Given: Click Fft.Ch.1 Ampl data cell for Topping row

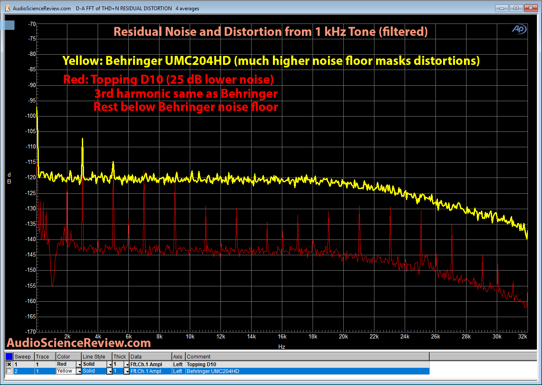Looking at the screenshot, I should coord(151,364).
